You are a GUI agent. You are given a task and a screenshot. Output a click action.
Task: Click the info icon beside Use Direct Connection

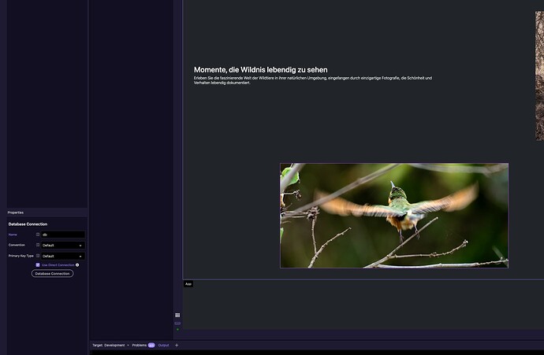coord(77,265)
